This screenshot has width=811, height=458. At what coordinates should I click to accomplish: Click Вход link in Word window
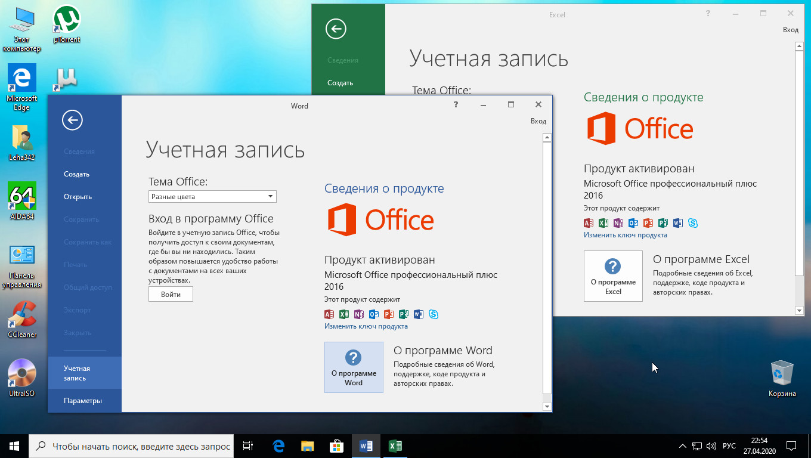[538, 121]
